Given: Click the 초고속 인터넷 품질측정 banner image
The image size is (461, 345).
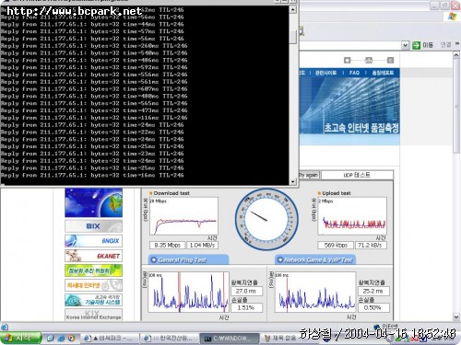Looking at the screenshot, I should tap(349, 110).
